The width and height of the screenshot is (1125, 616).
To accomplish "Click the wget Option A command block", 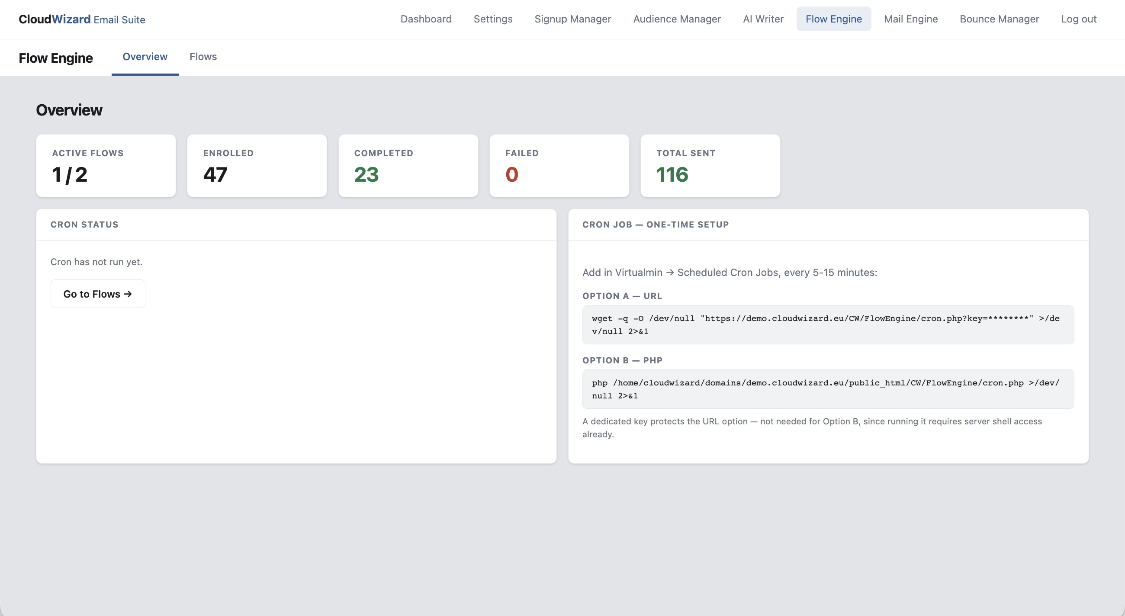I will (x=828, y=325).
